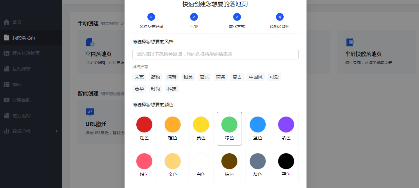This screenshot has height=188, width=419.
Task: Switch to the 转化方式 wizard step
Action: pos(236,17)
